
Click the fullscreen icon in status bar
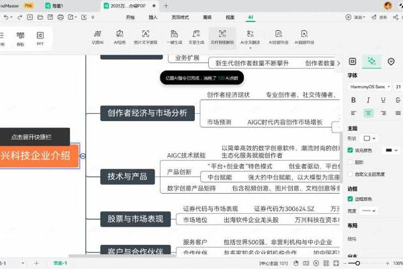click(x=337, y=263)
